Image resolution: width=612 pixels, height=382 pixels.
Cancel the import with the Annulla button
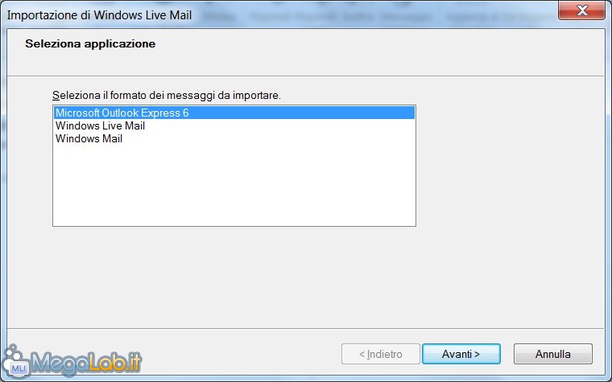tap(552, 354)
